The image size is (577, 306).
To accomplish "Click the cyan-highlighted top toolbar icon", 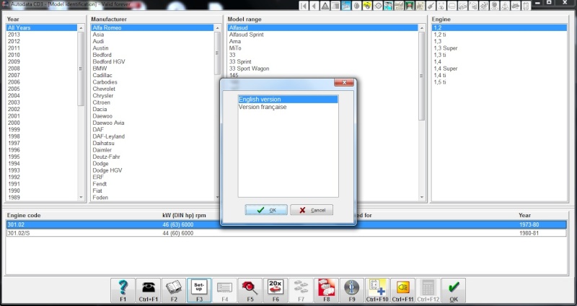I will point(389,6).
